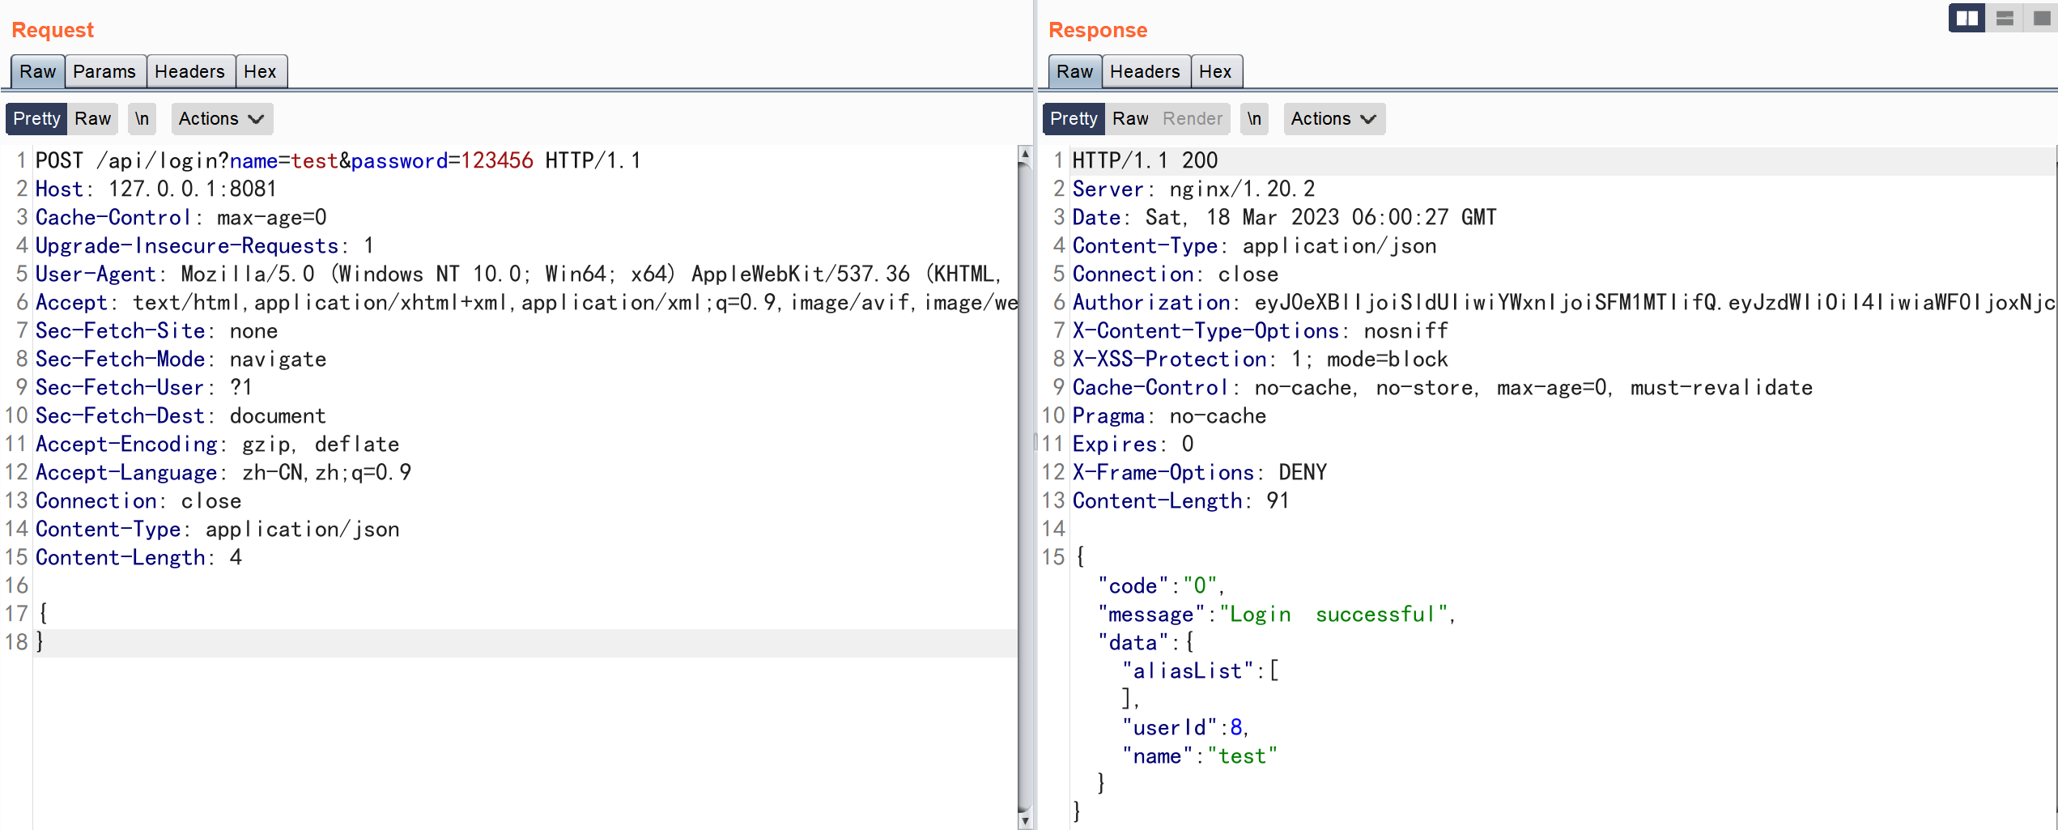The image size is (2058, 830).
Task: Click the "name":"test" JSON line
Action: (x=1200, y=756)
